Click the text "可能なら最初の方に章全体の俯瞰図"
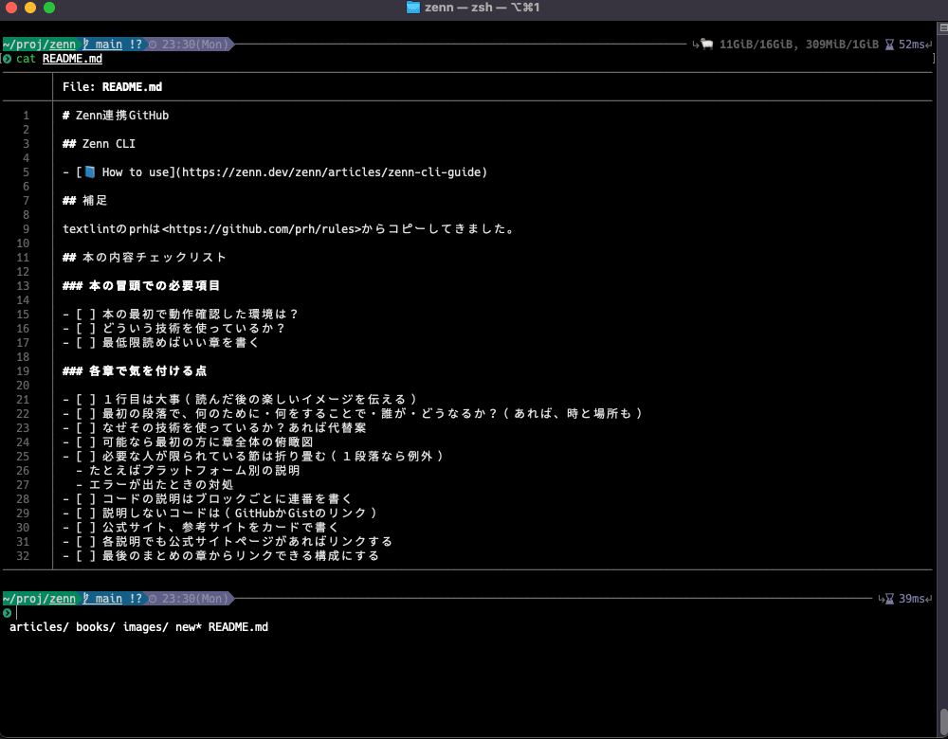The width and height of the screenshot is (948, 739). pyautogui.click(x=208, y=442)
